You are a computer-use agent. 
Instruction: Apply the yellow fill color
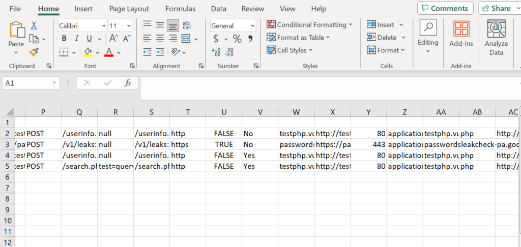pos(88,52)
